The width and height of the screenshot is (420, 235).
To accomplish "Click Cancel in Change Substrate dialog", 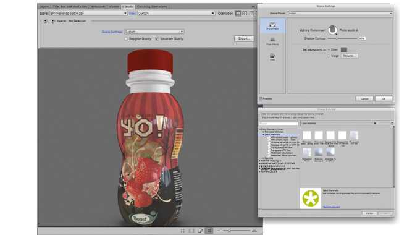I will 369,213.
